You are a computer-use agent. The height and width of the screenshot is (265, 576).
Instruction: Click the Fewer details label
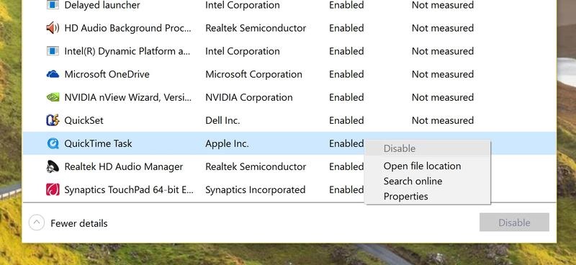pos(79,223)
